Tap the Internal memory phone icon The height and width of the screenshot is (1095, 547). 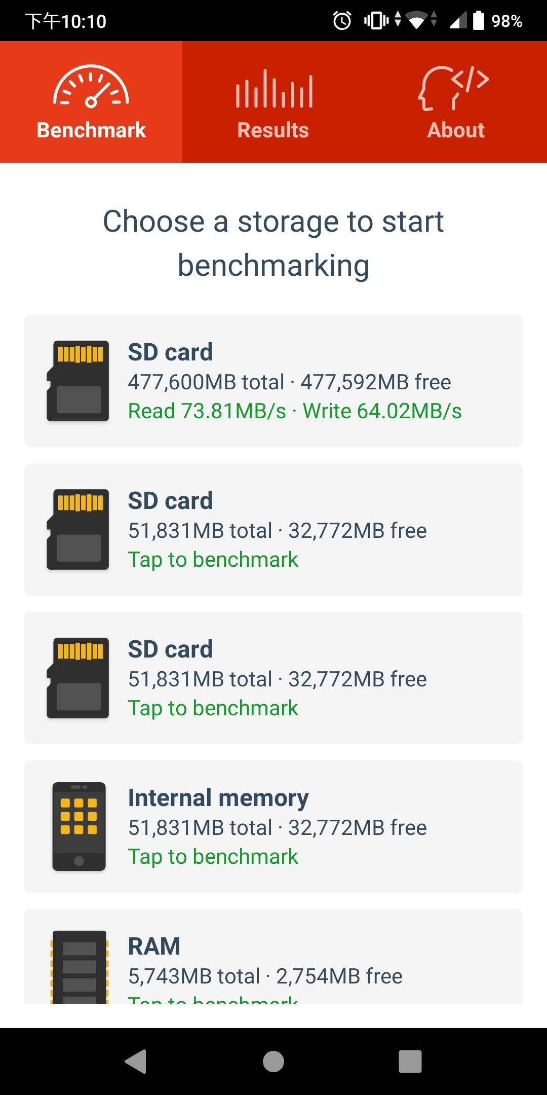tap(79, 826)
